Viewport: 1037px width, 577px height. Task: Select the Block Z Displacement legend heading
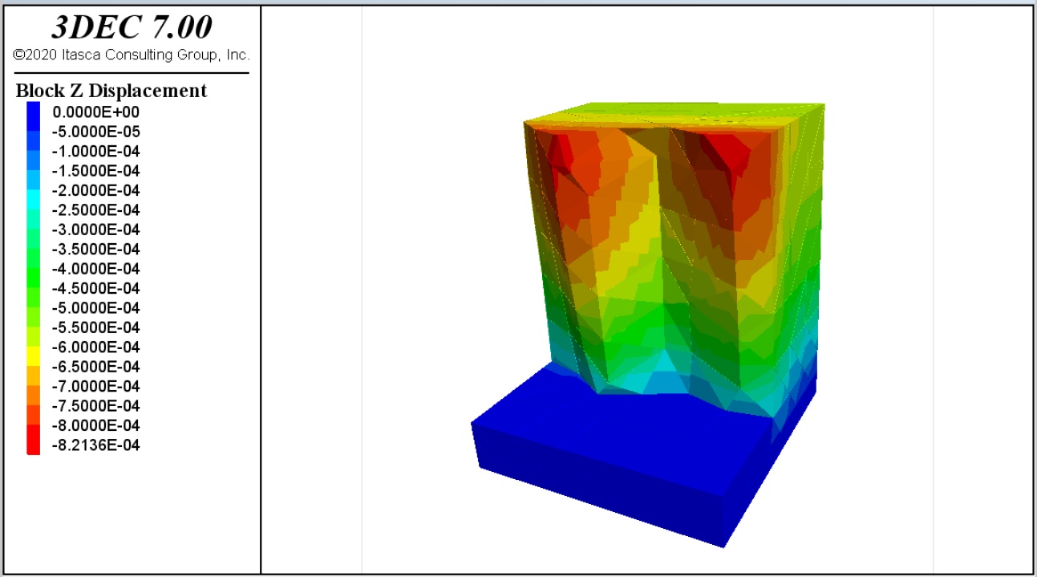111,91
